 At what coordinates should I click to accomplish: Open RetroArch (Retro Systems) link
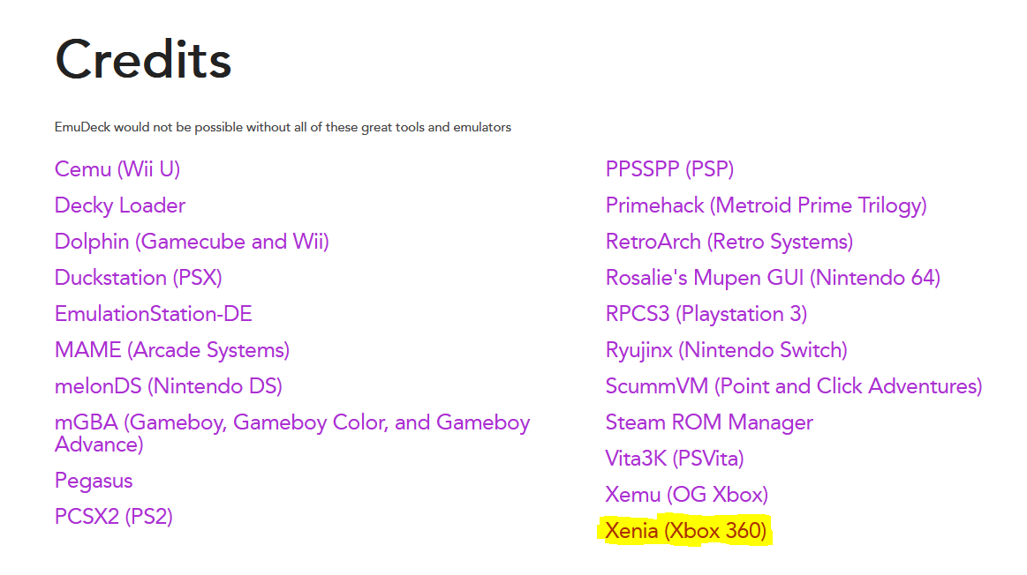point(729,242)
